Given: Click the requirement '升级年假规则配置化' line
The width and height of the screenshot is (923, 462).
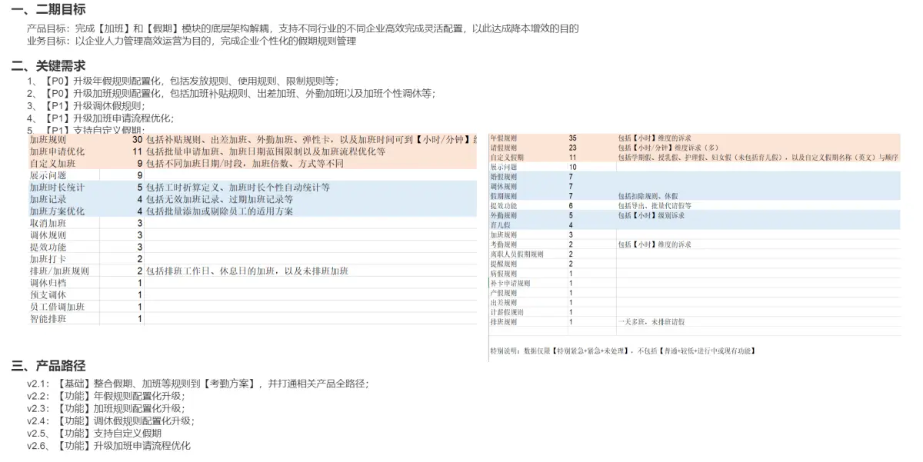Looking at the screenshot, I should point(182,81).
